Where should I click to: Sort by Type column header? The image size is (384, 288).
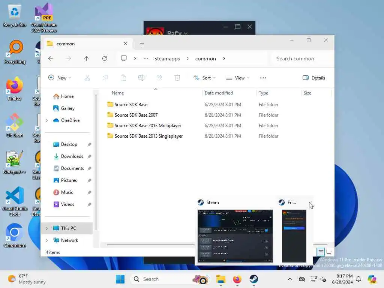pos(279,93)
